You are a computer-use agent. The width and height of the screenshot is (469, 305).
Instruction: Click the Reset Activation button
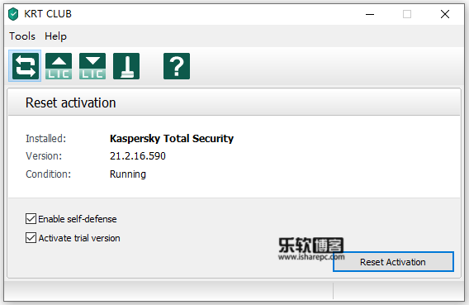(x=393, y=262)
